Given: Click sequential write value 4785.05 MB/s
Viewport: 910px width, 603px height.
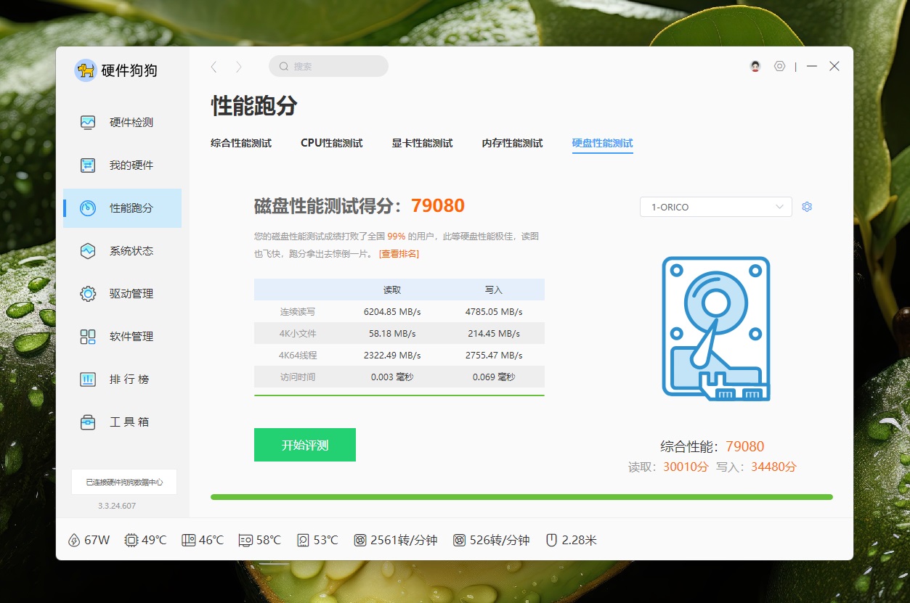Looking at the screenshot, I should 494,312.
